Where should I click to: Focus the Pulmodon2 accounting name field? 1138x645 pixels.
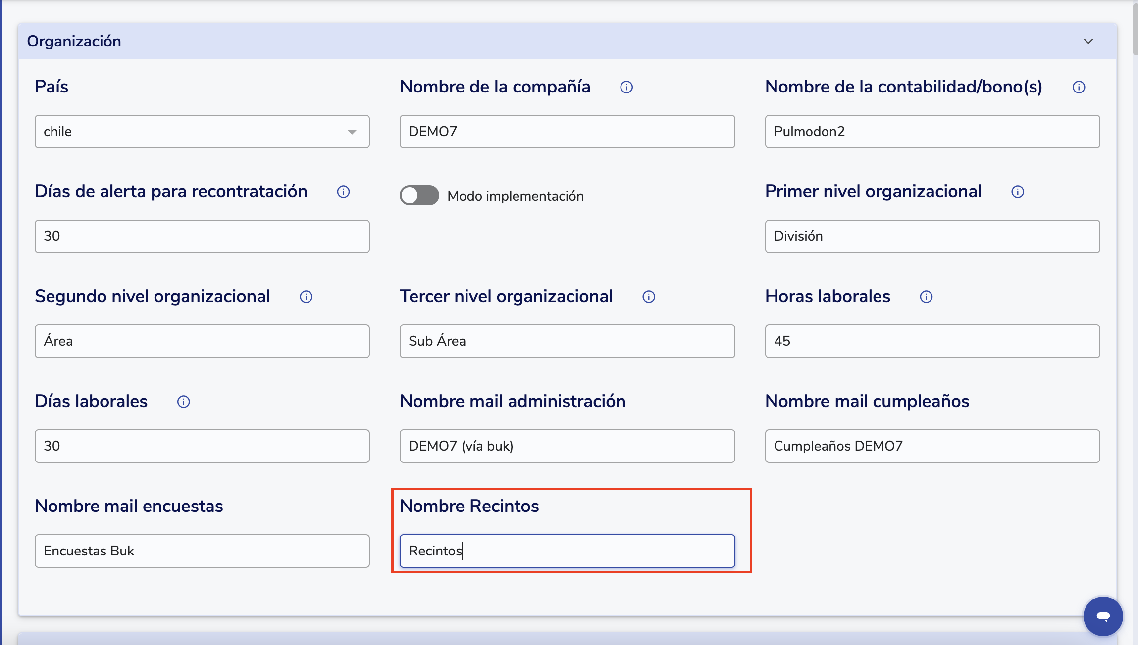pyautogui.click(x=932, y=132)
